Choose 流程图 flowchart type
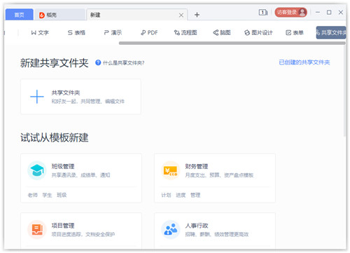 [x=185, y=33]
